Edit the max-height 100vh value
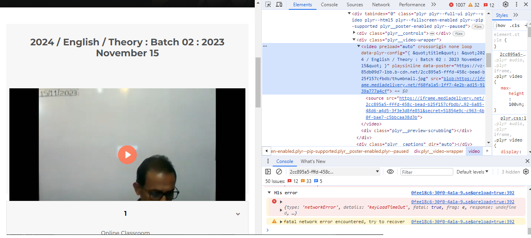 516,105
